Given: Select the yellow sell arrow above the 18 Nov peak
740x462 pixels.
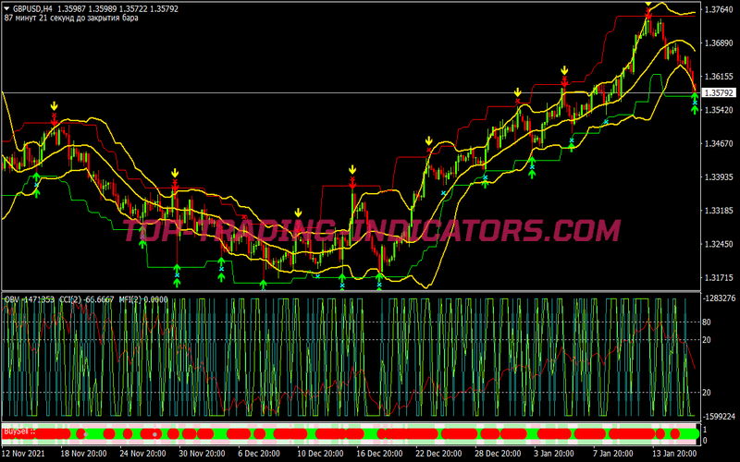Looking at the screenshot, I should click(55, 105).
